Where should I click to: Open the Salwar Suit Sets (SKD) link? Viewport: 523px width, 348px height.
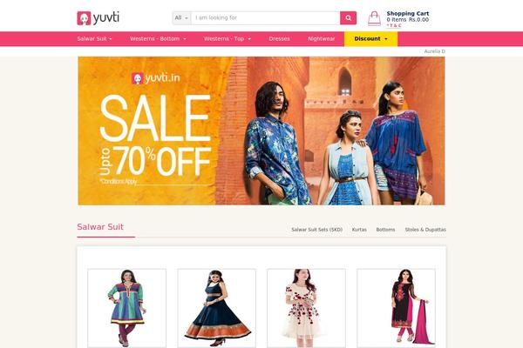coord(317,230)
